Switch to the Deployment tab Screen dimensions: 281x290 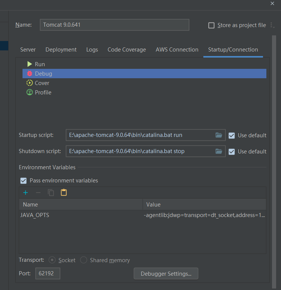[x=61, y=50]
